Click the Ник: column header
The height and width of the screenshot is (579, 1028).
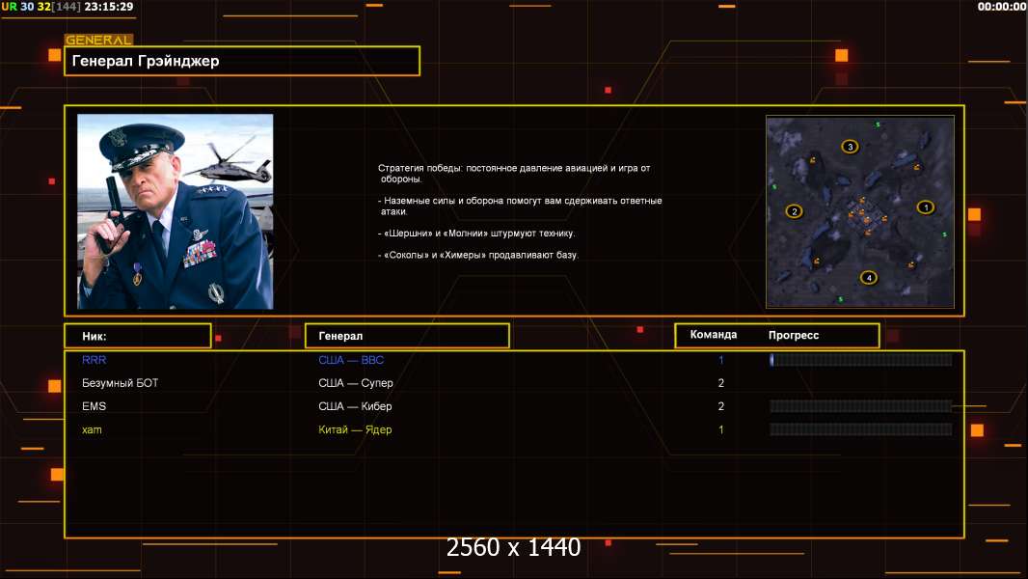click(x=137, y=336)
